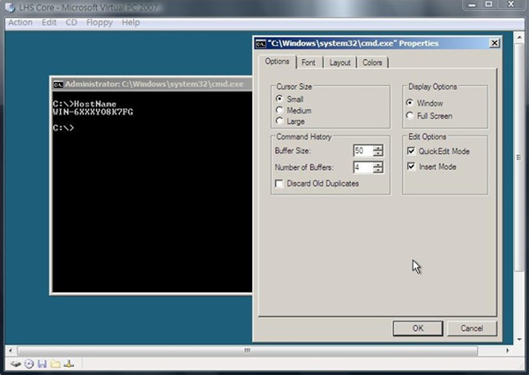Select the Medium cursor size option
This screenshot has width=529, height=375.
280,110
